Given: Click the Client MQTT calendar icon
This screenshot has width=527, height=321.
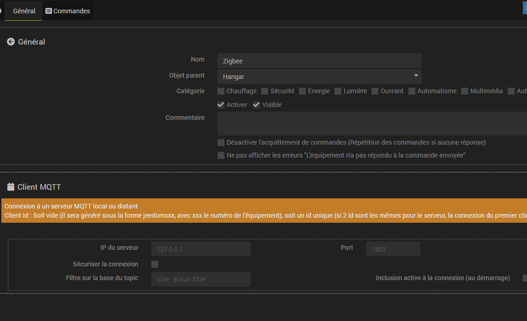Looking at the screenshot, I should [11, 187].
